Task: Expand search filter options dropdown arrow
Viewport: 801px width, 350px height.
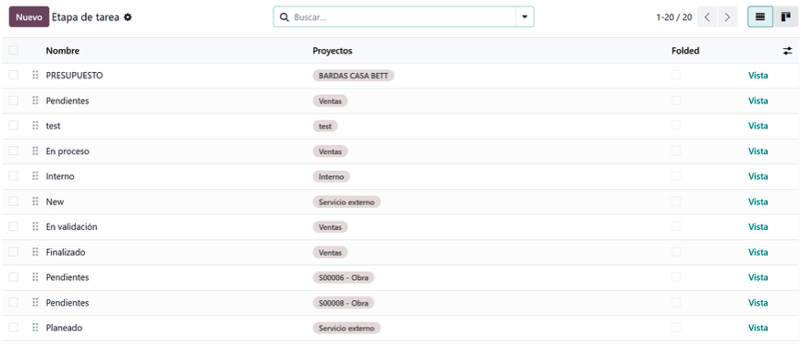Action: pos(525,17)
